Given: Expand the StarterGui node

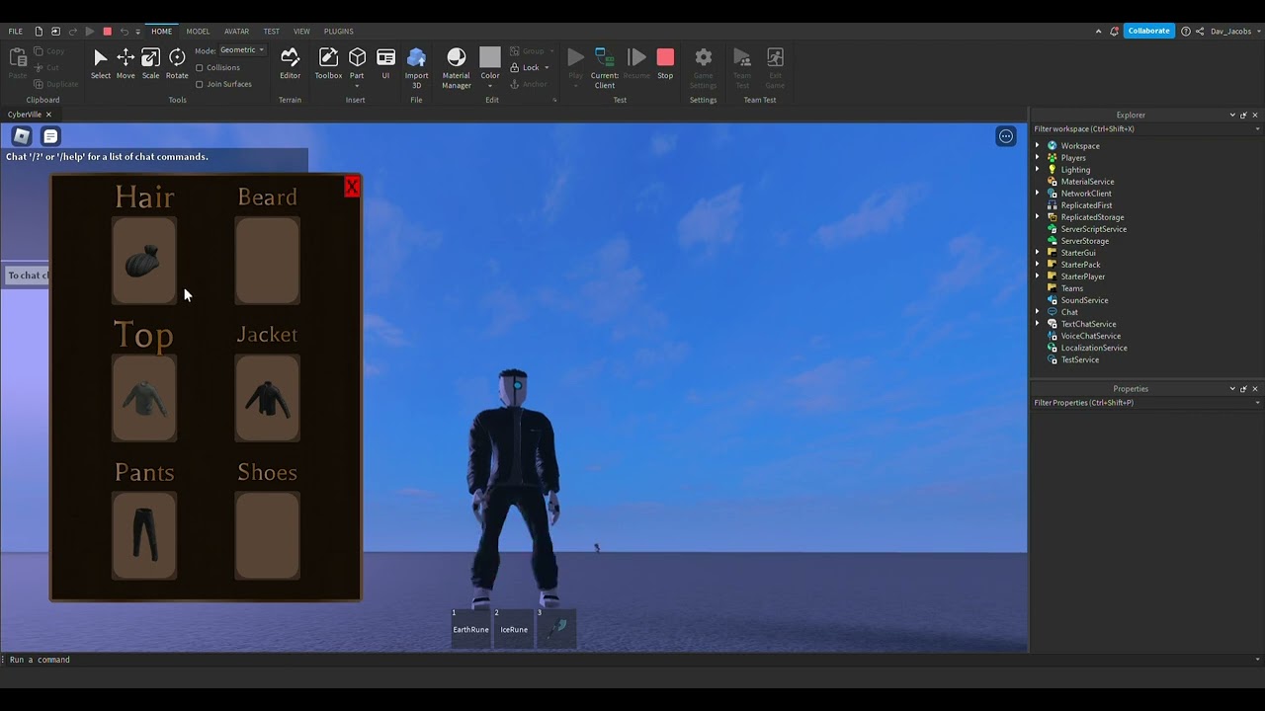Looking at the screenshot, I should point(1038,253).
